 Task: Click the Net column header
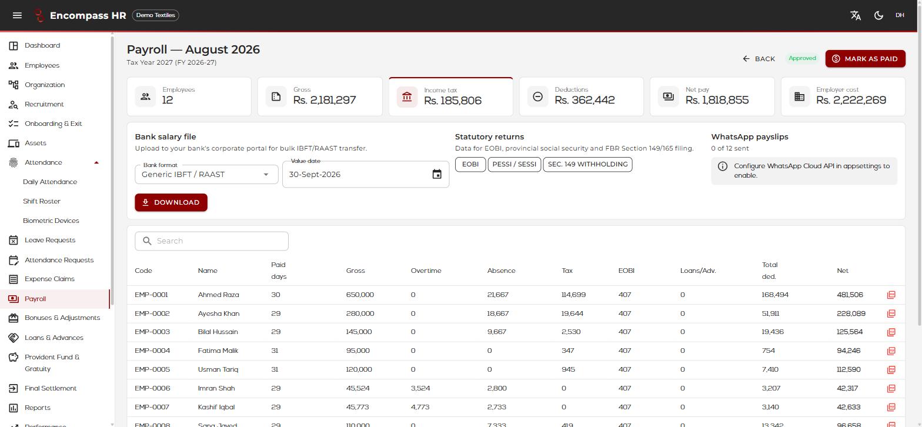[x=843, y=271]
